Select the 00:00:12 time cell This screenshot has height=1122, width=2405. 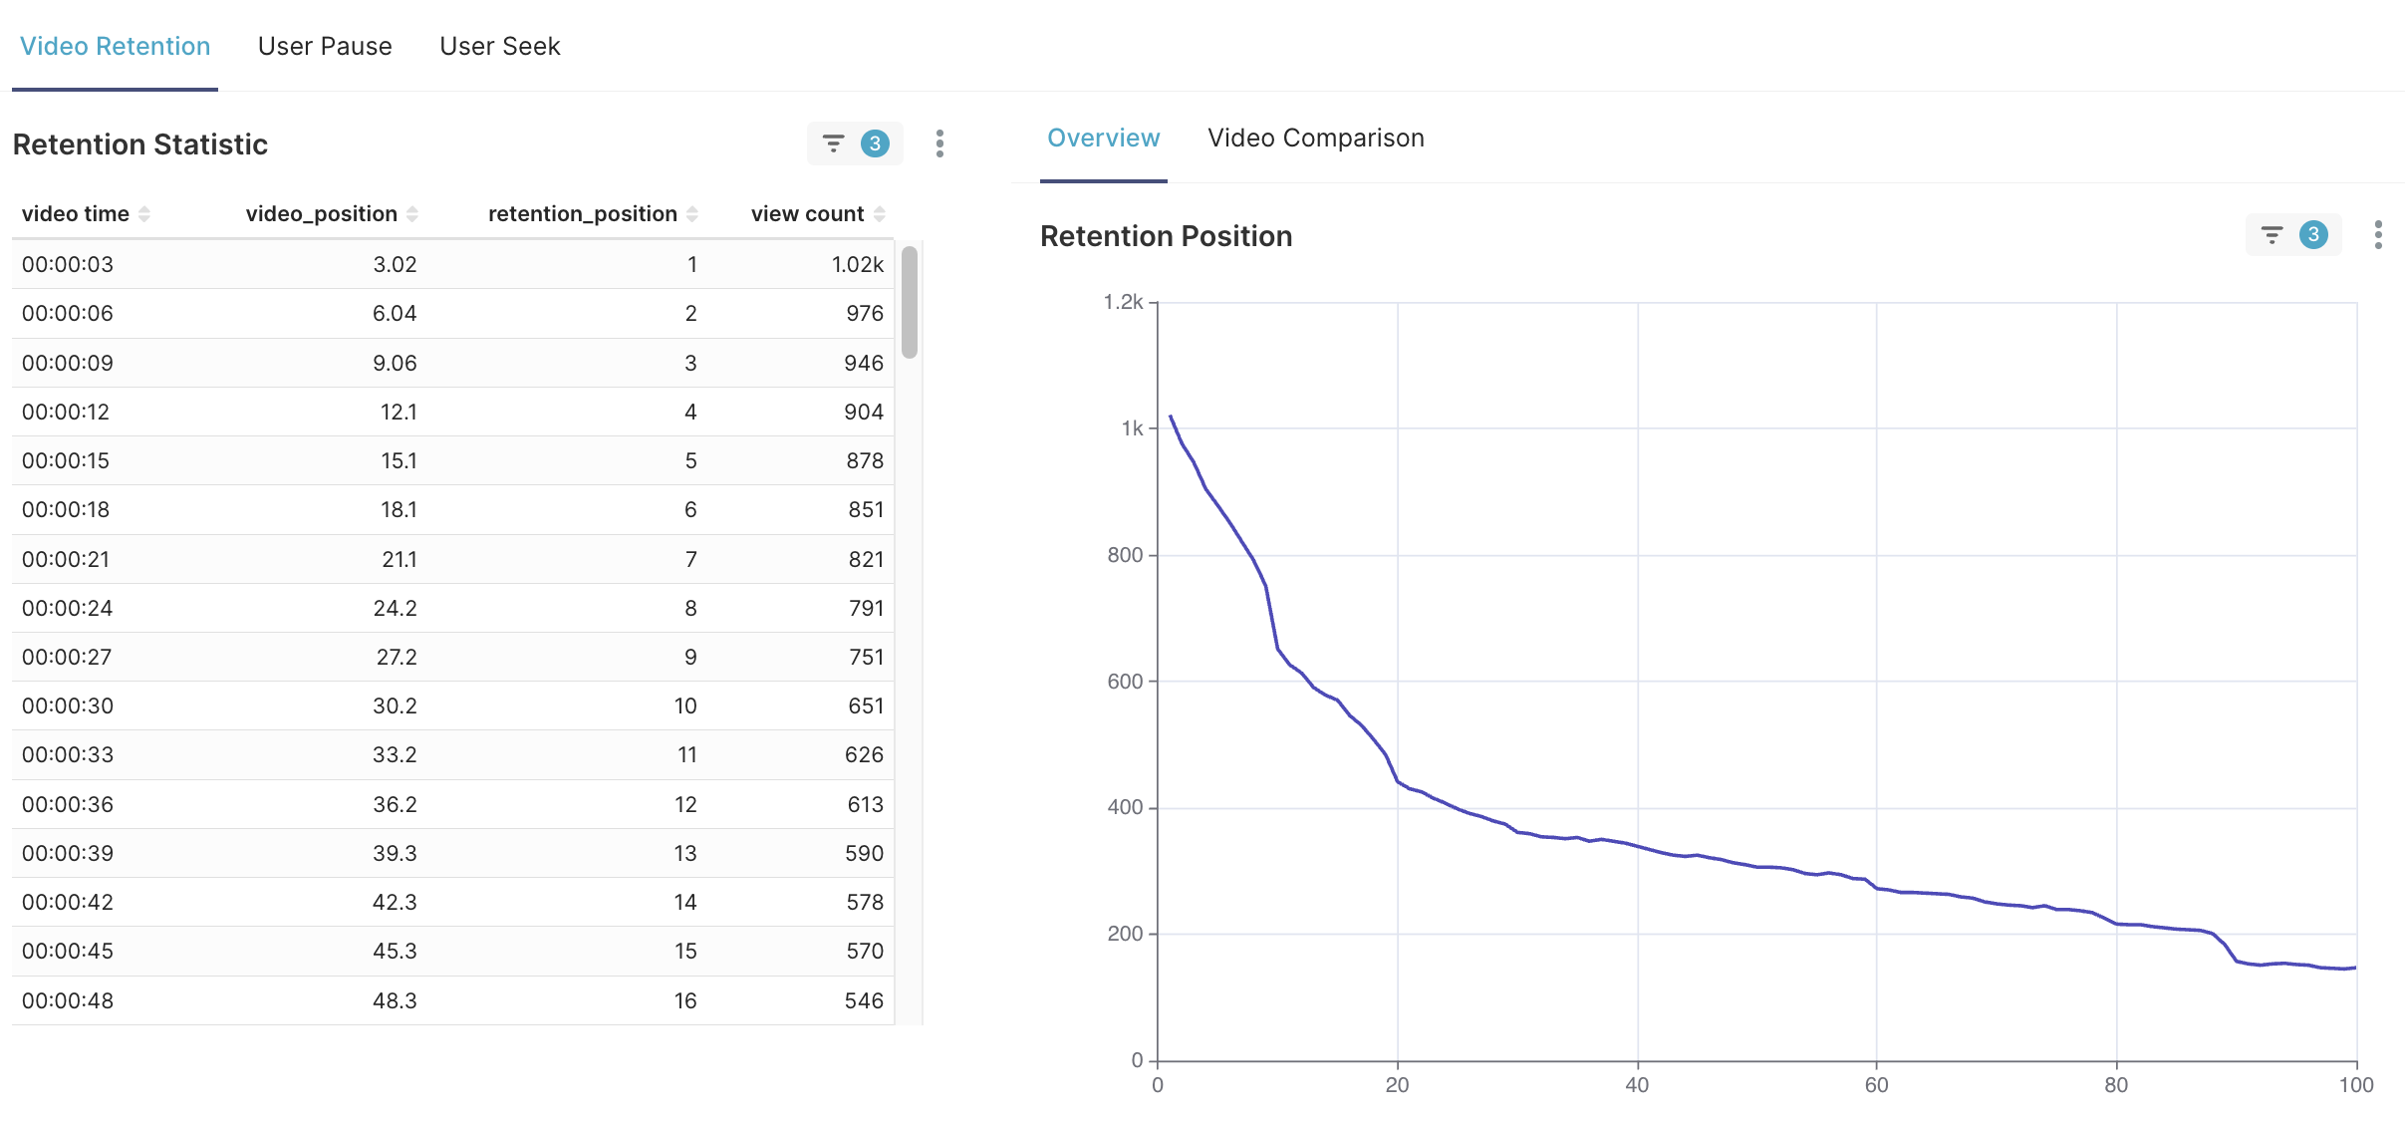click(x=66, y=412)
